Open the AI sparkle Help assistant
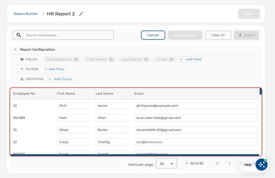 pos(261,165)
